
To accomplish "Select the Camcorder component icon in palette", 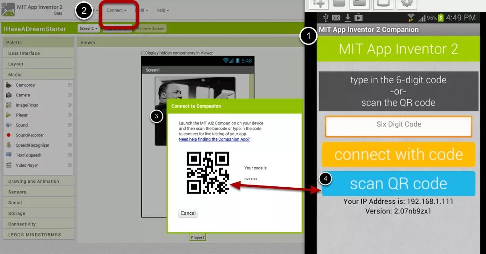I will pos(8,85).
